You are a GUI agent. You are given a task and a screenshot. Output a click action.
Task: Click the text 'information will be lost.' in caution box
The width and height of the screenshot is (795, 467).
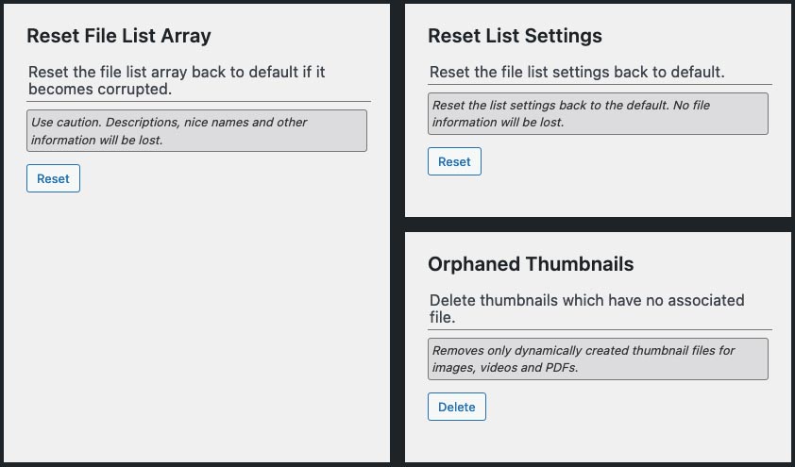[x=97, y=140]
